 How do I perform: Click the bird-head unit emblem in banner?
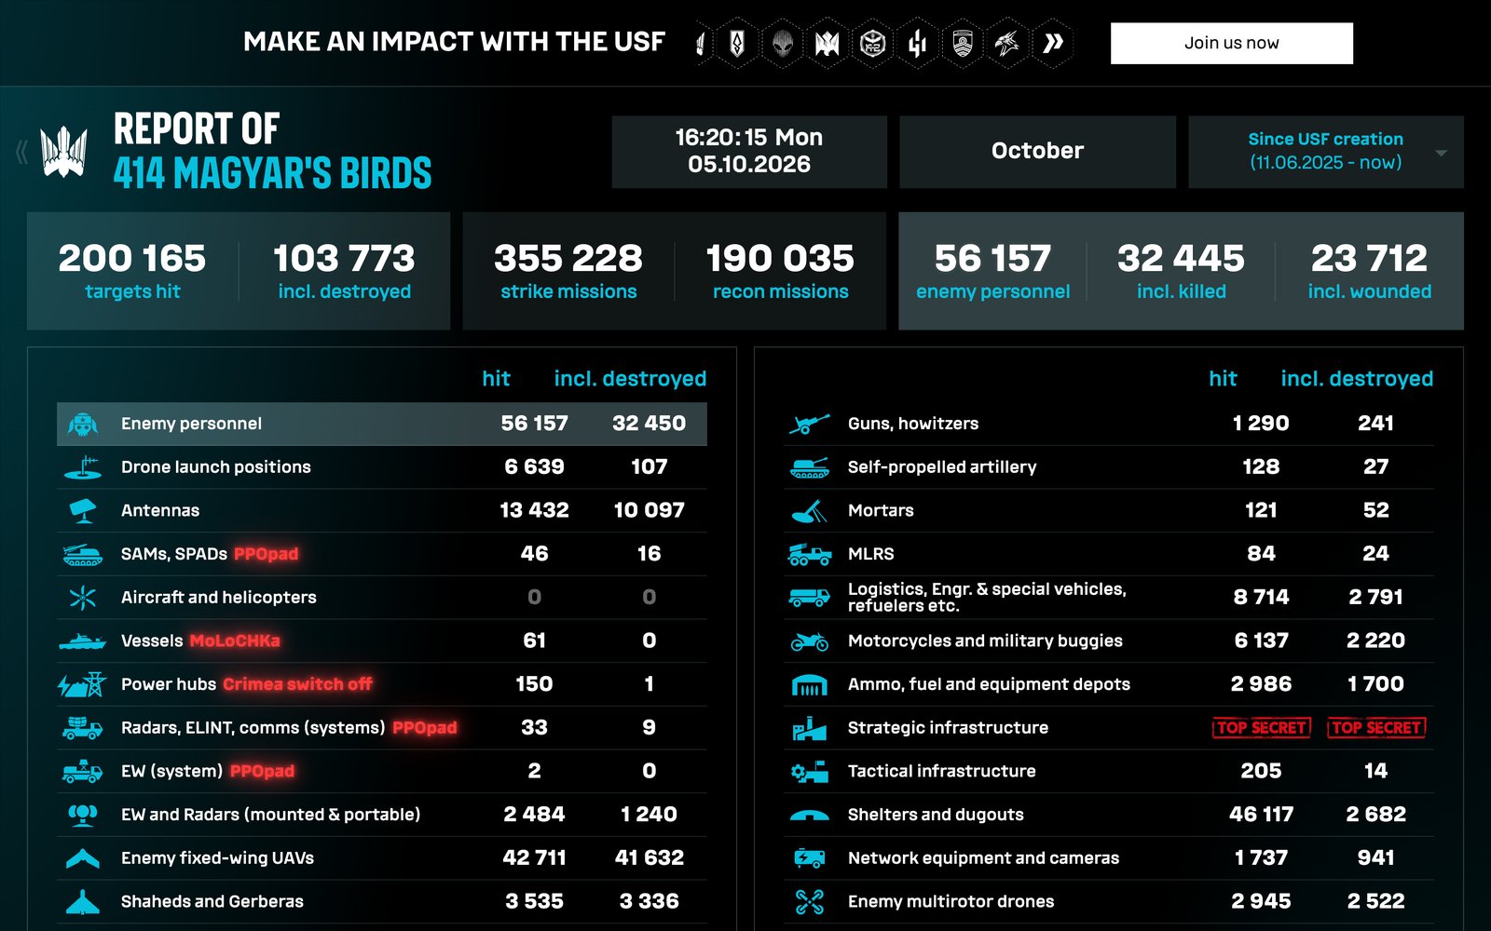coord(1007,43)
